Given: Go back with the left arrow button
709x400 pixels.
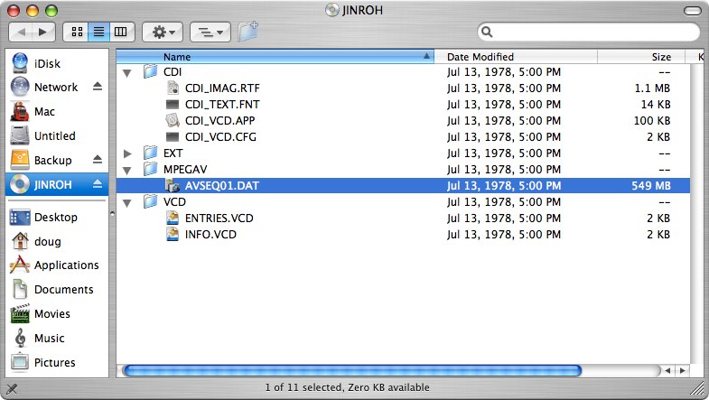Looking at the screenshot, I should pyautogui.click(x=21, y=33).
